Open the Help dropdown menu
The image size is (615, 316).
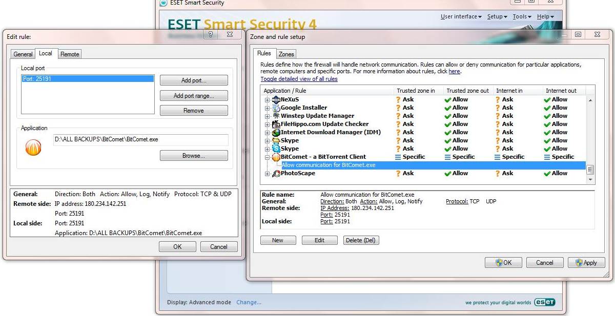[545, 16]
